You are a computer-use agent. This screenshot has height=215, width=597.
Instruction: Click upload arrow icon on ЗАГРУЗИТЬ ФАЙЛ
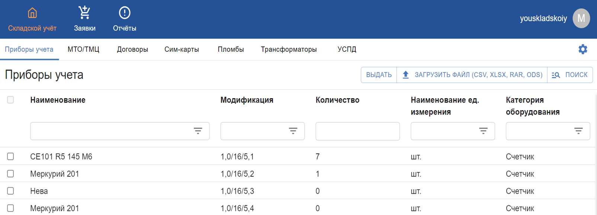pyautogui.click(x=406, y=75)
